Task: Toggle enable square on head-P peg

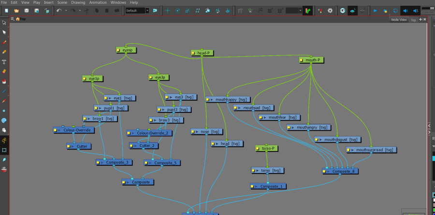Action: [193, 53]
